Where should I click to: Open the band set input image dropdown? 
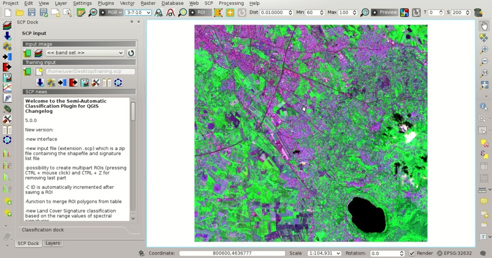(x=85, y=53)
